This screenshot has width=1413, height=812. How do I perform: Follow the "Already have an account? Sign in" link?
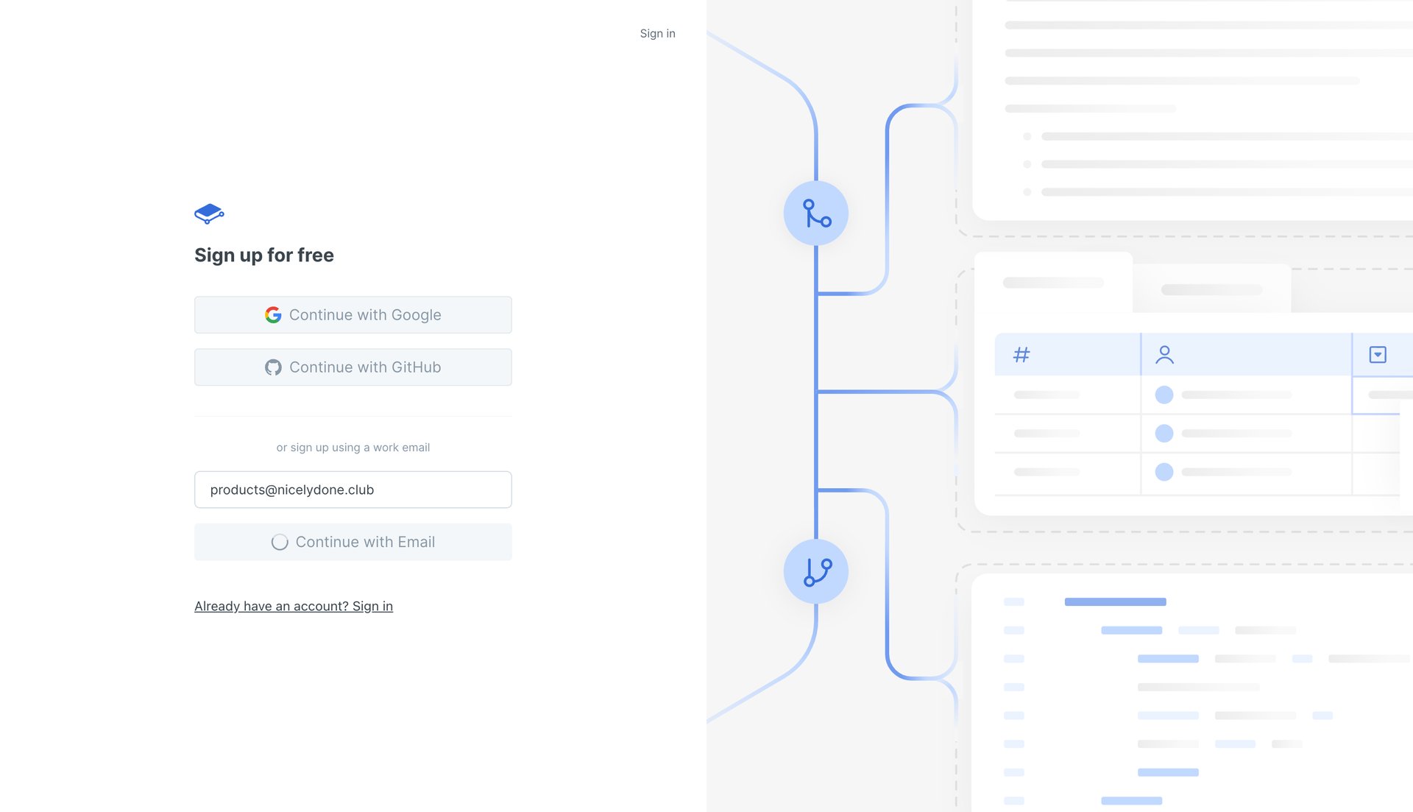(293, 606)
